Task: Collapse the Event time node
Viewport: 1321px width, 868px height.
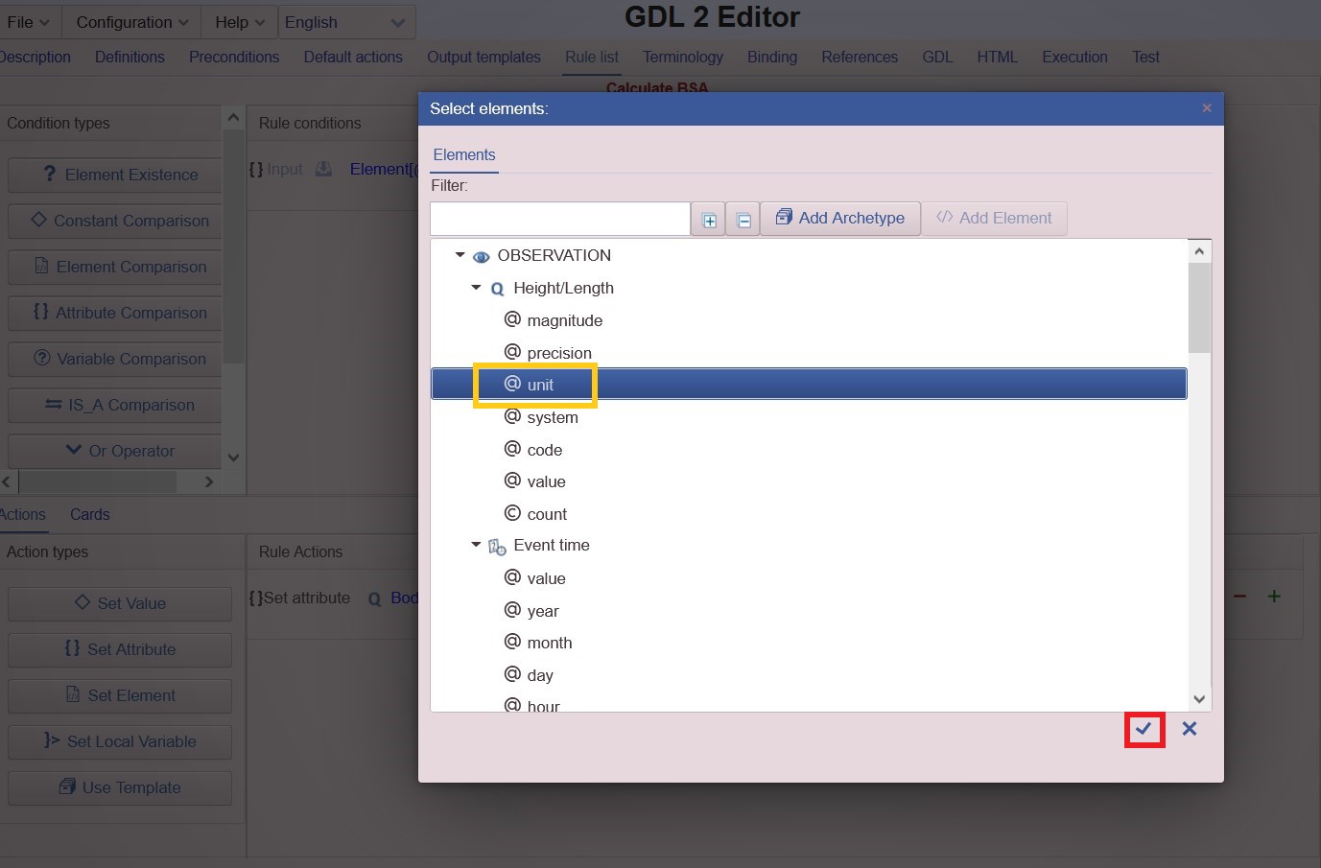Action: tap(476, 545)
